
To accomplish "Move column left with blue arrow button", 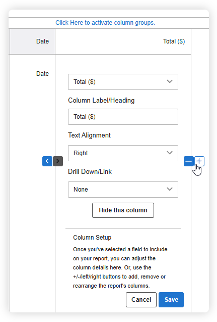I will (x=47, y=161).
